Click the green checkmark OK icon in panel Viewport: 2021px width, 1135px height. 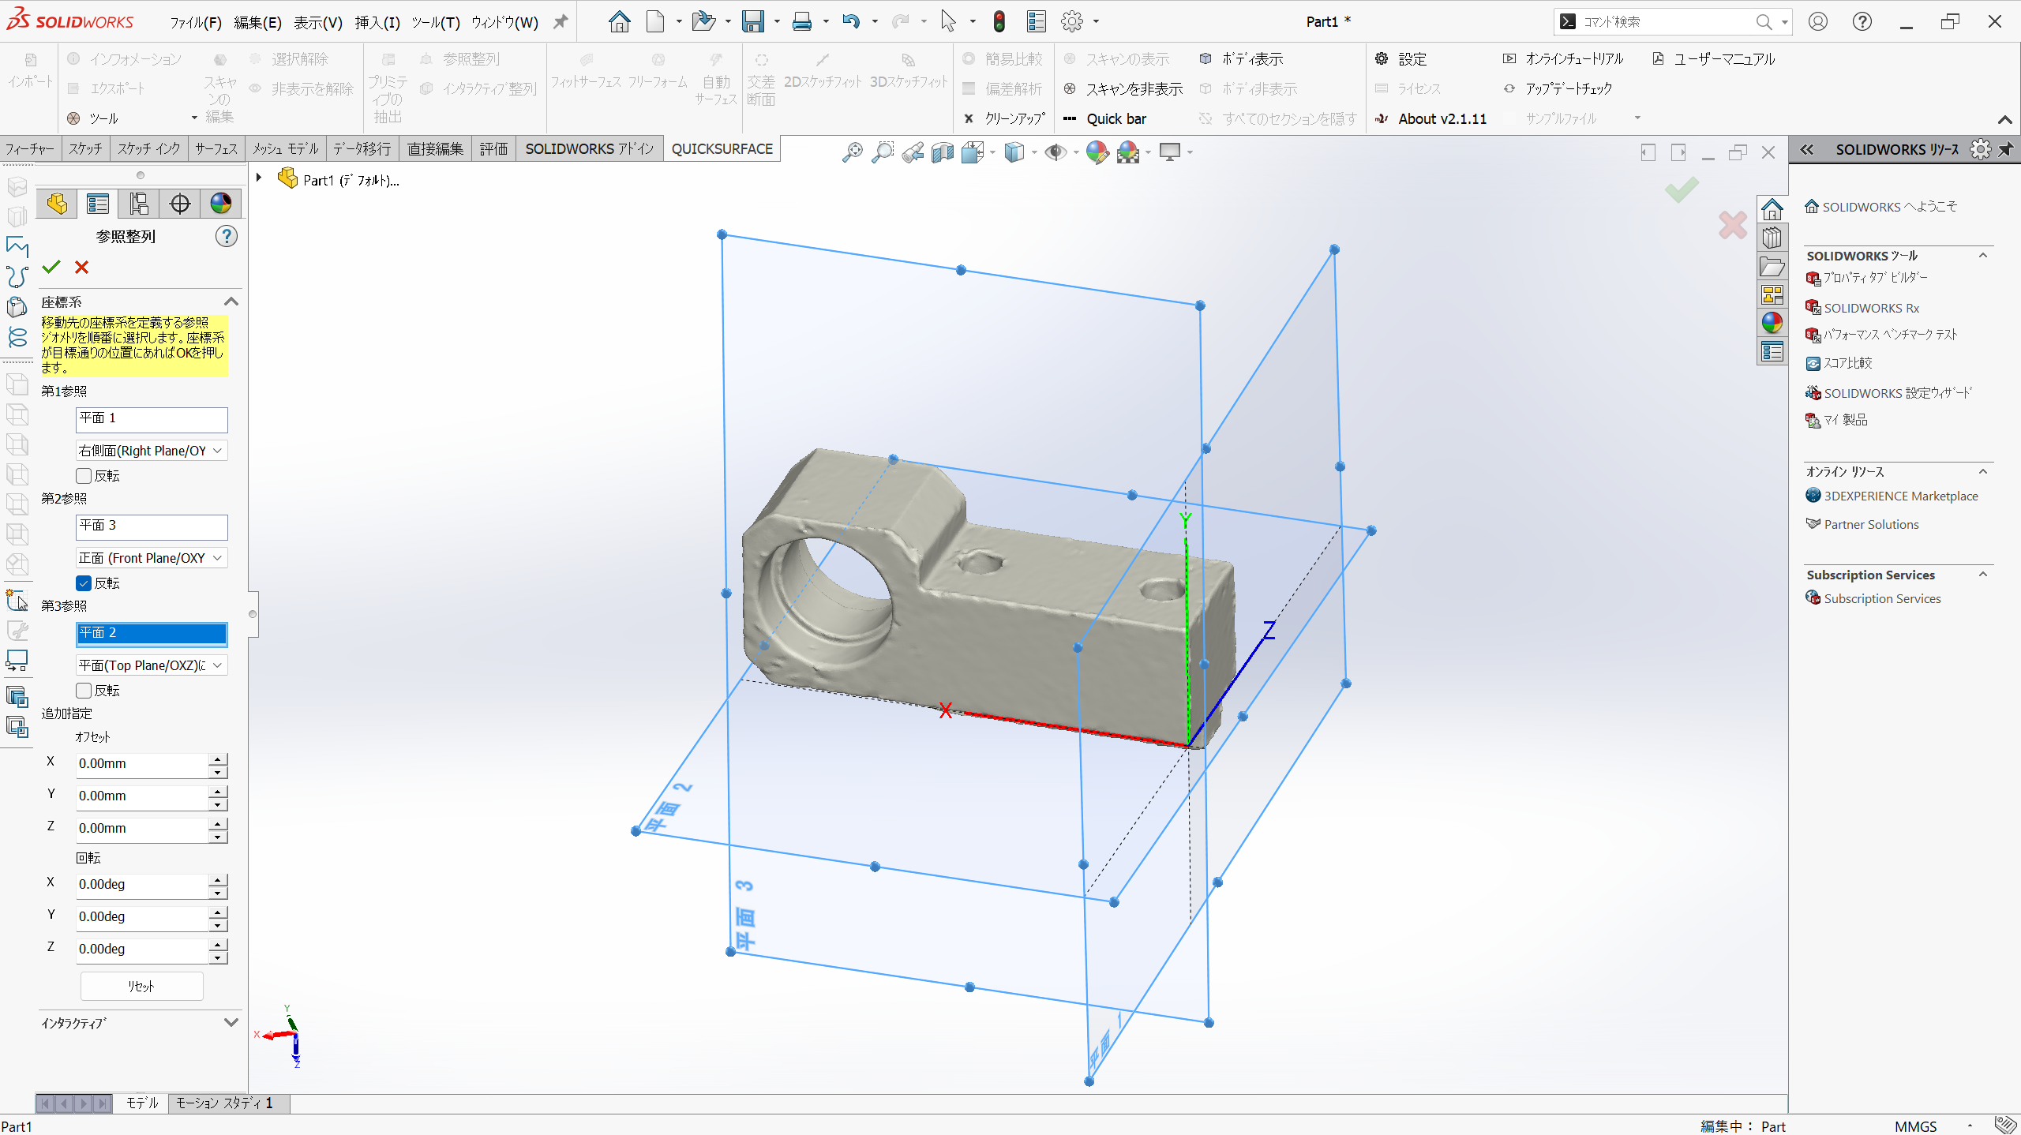51,268
